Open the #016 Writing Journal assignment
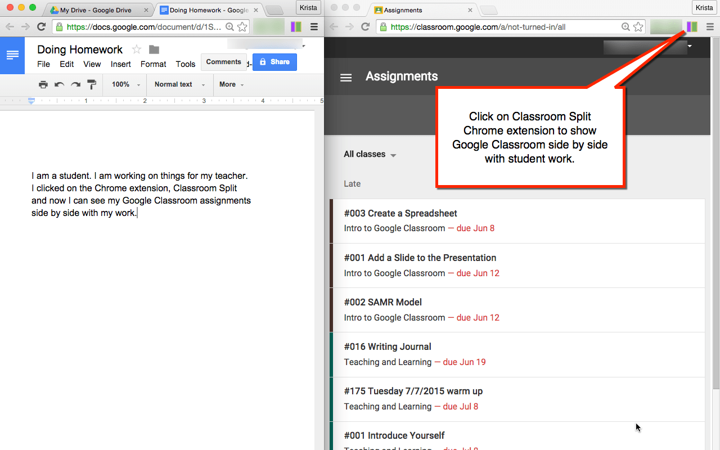Viewport: 720px width, 450px height. click(388, 346)
